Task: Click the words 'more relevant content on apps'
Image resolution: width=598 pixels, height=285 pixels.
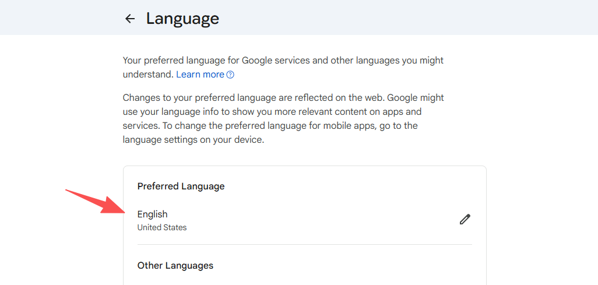Action: pos(339,111)
